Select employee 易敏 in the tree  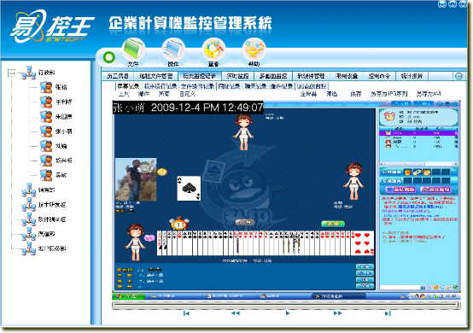tap(61, 175)
